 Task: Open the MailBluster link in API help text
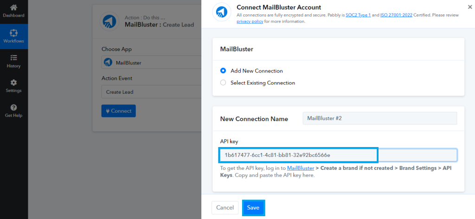tap(301, 168)
